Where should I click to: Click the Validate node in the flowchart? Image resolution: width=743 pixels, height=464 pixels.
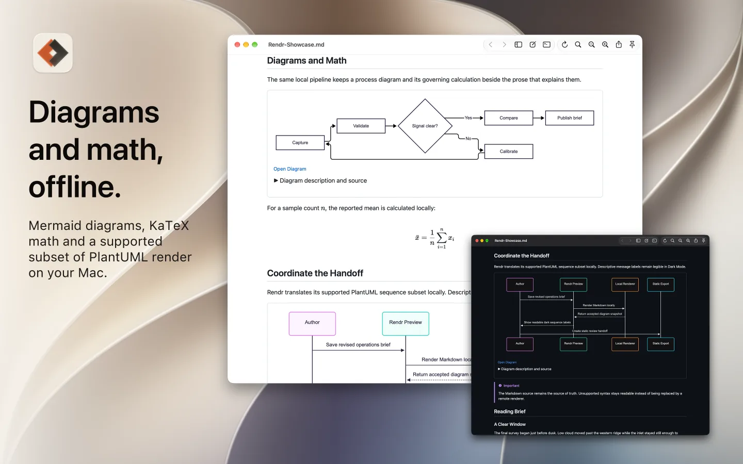click(361, 126)
